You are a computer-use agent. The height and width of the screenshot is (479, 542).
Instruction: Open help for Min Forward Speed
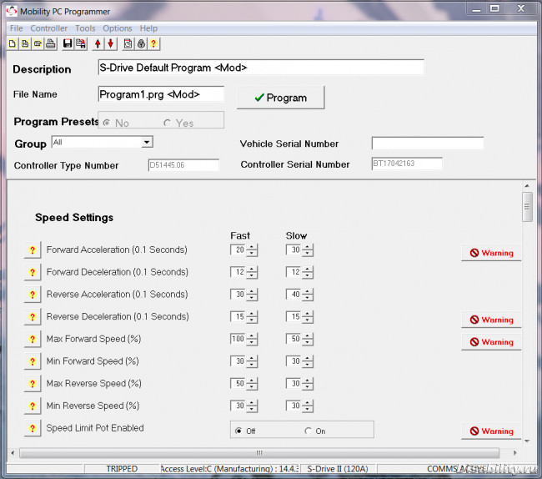[33, 361]
